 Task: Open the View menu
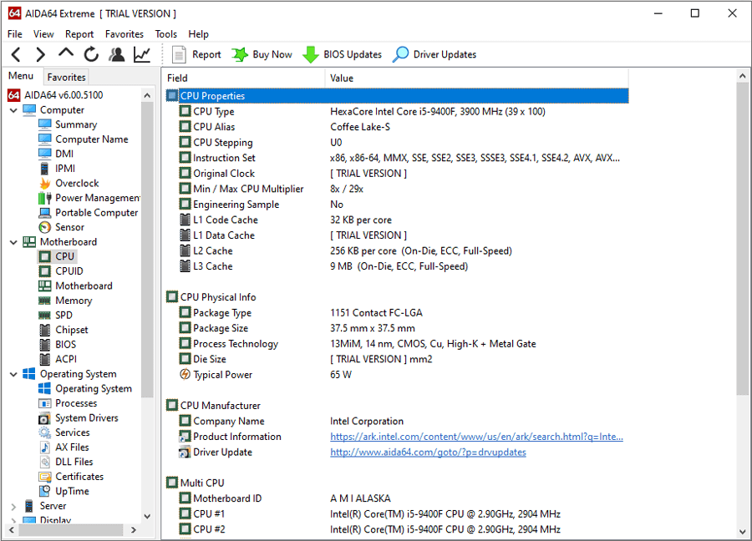point(43,34)
